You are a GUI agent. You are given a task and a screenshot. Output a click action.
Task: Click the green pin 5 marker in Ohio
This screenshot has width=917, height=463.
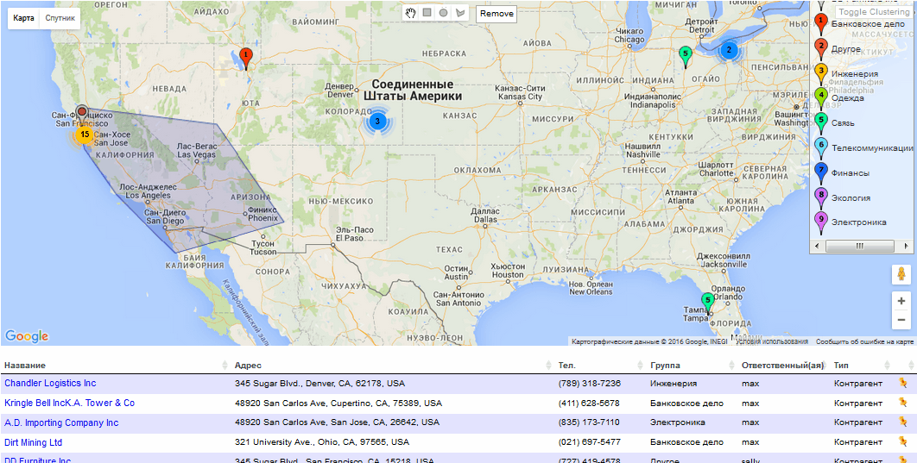[686, 57]
